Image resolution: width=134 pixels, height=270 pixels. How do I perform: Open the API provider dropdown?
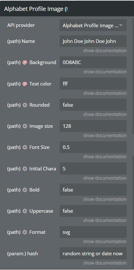coord(93,26)
